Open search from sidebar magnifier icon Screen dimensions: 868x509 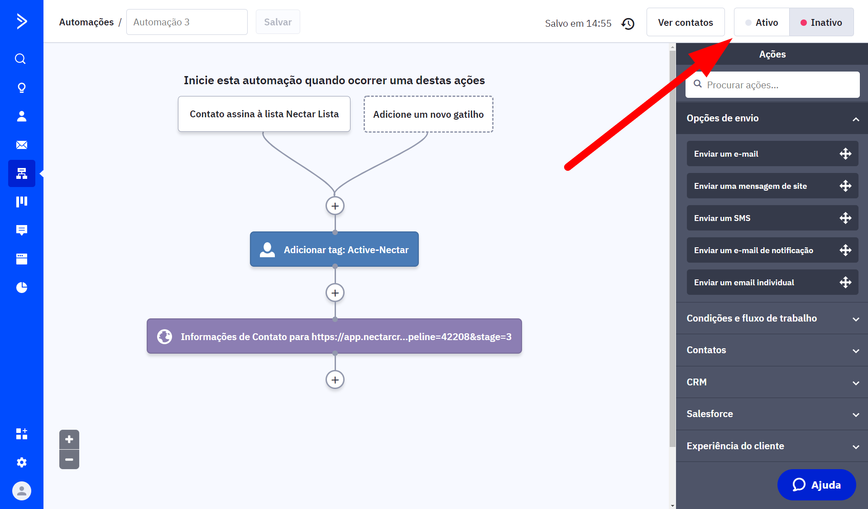pyautogui.click(x=20, y=59)
